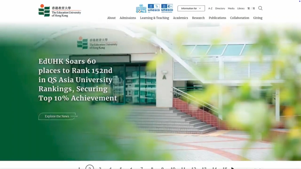Image resolution: width=301 pixels, height=169 pixels.
Task: Click the UNESCO Network Member logo
Action: point(167,8)
